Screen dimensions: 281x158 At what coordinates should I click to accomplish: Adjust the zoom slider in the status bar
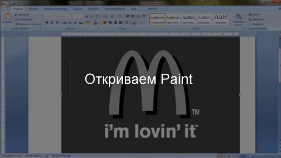tap(263, 156)
